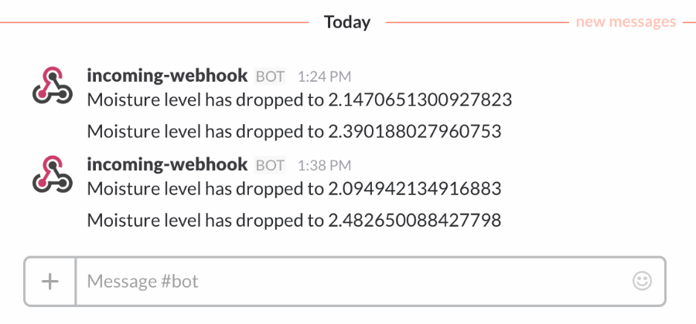Focus the Message #bot input field

click(353, 281)
